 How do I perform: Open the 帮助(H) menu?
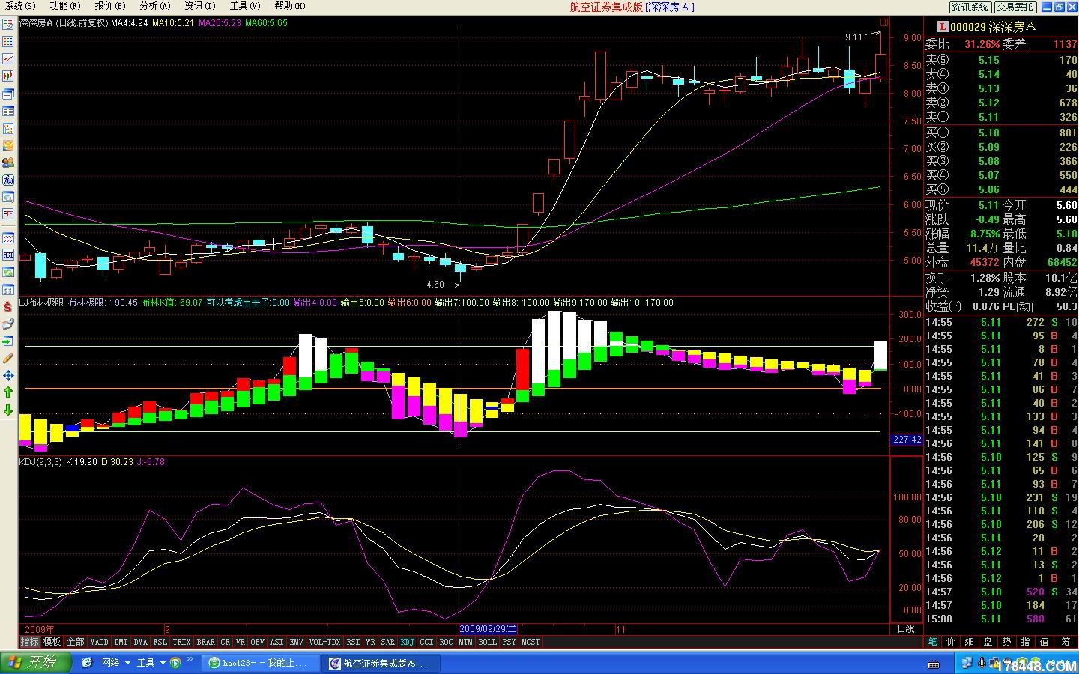point(289,6)
